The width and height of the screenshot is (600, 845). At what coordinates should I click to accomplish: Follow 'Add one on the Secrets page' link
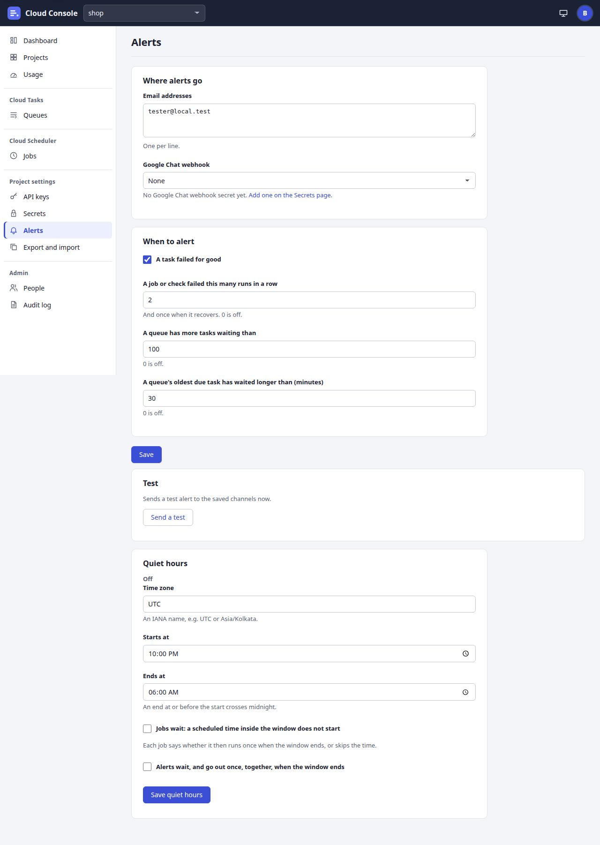coord(290,195)
